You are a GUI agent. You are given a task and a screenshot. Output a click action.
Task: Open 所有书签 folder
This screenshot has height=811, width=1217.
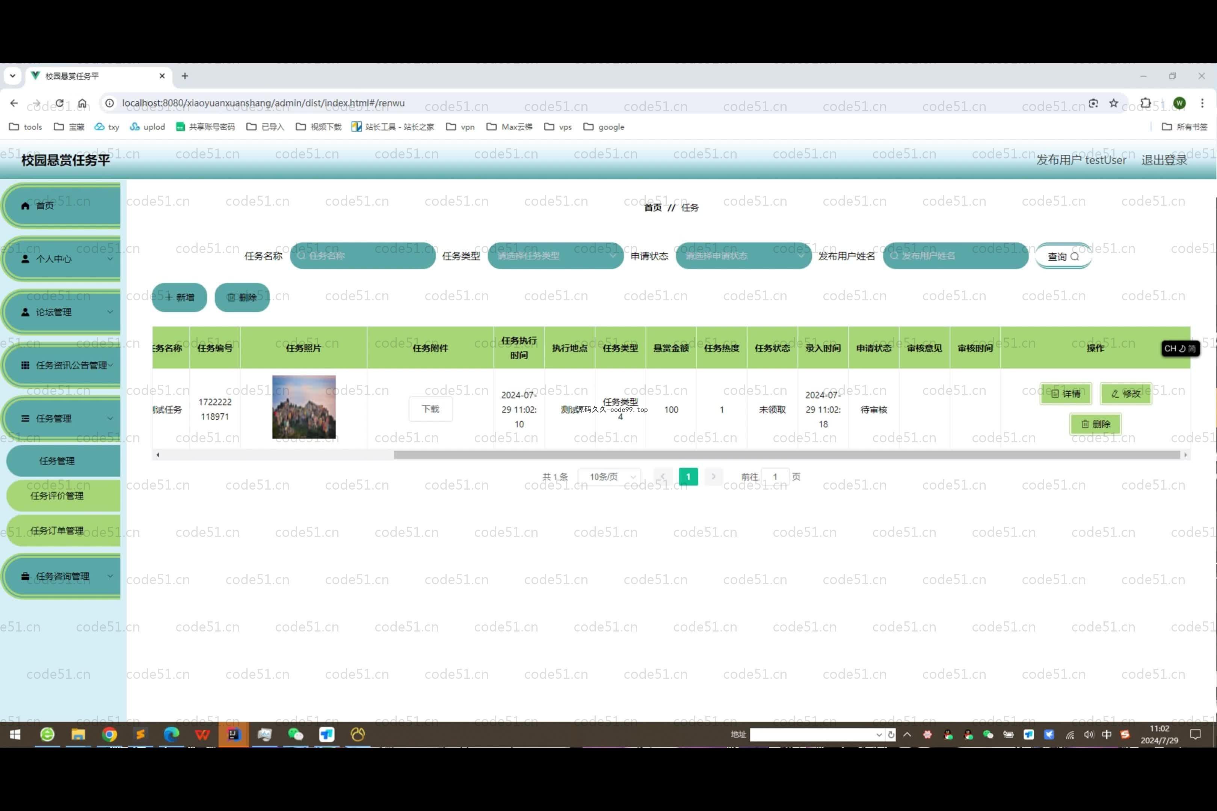point(1184,127)
